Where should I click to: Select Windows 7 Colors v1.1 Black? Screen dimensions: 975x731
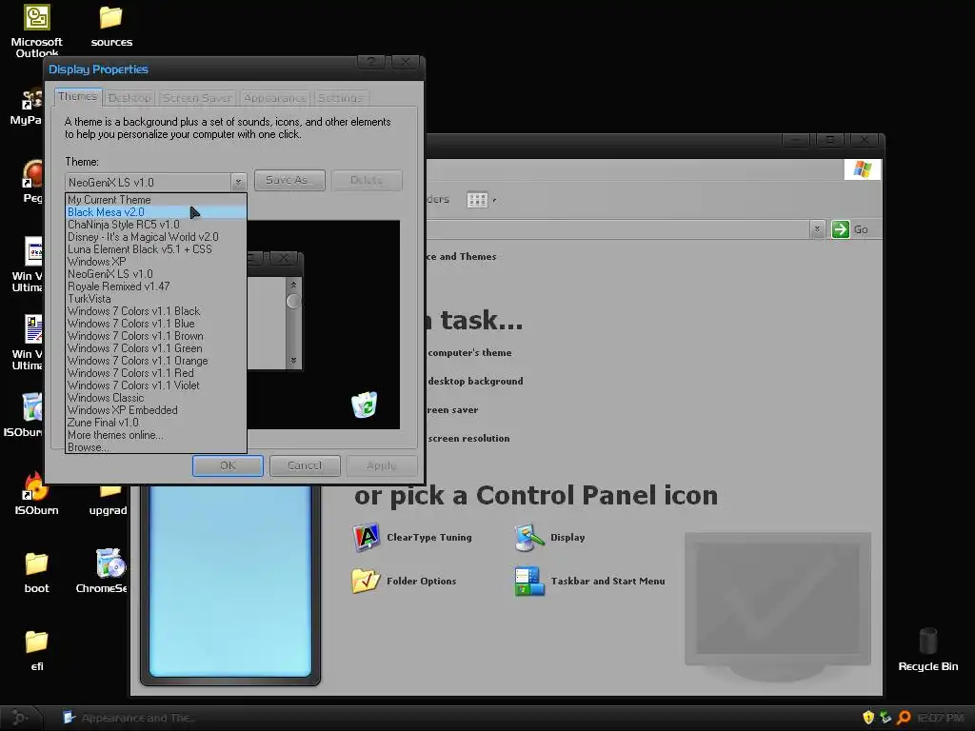pyautogui.click(x=156, y=311)
